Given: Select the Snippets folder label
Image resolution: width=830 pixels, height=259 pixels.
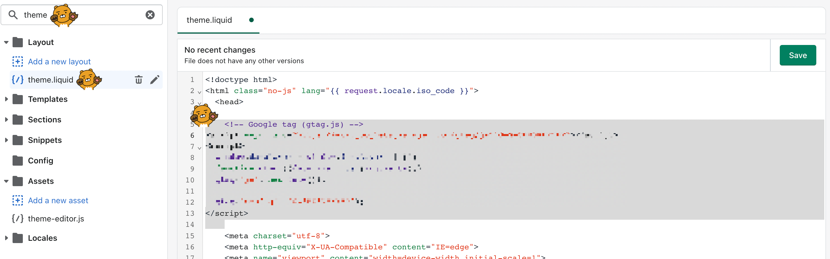Looking at the screenshot, I should (x=45, y=140).
